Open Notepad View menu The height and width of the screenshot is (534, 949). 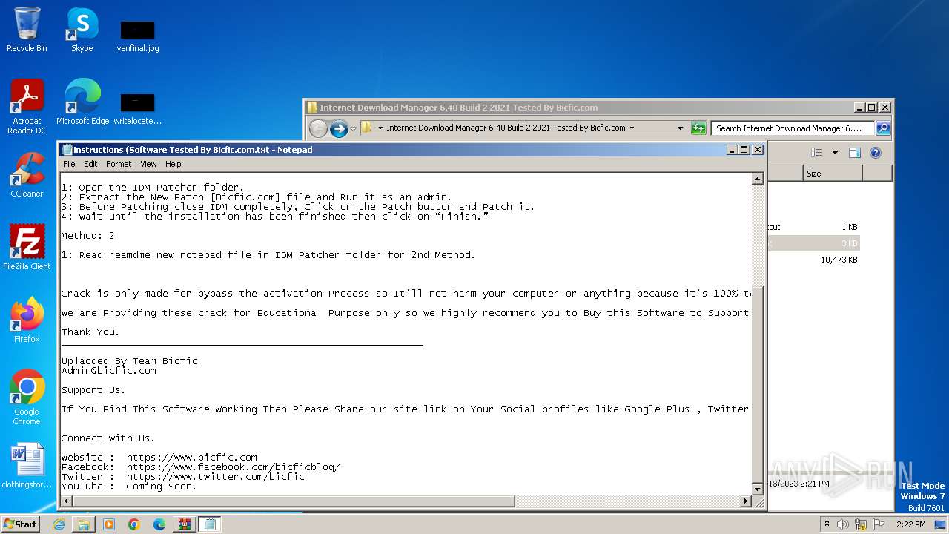tap(148, 164)
